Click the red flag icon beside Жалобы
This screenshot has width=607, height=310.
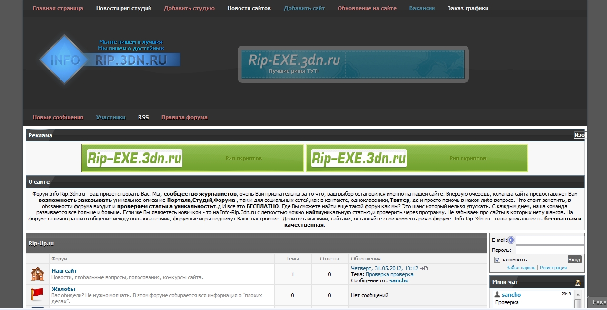pyautogui.click(x=38, y=293)
